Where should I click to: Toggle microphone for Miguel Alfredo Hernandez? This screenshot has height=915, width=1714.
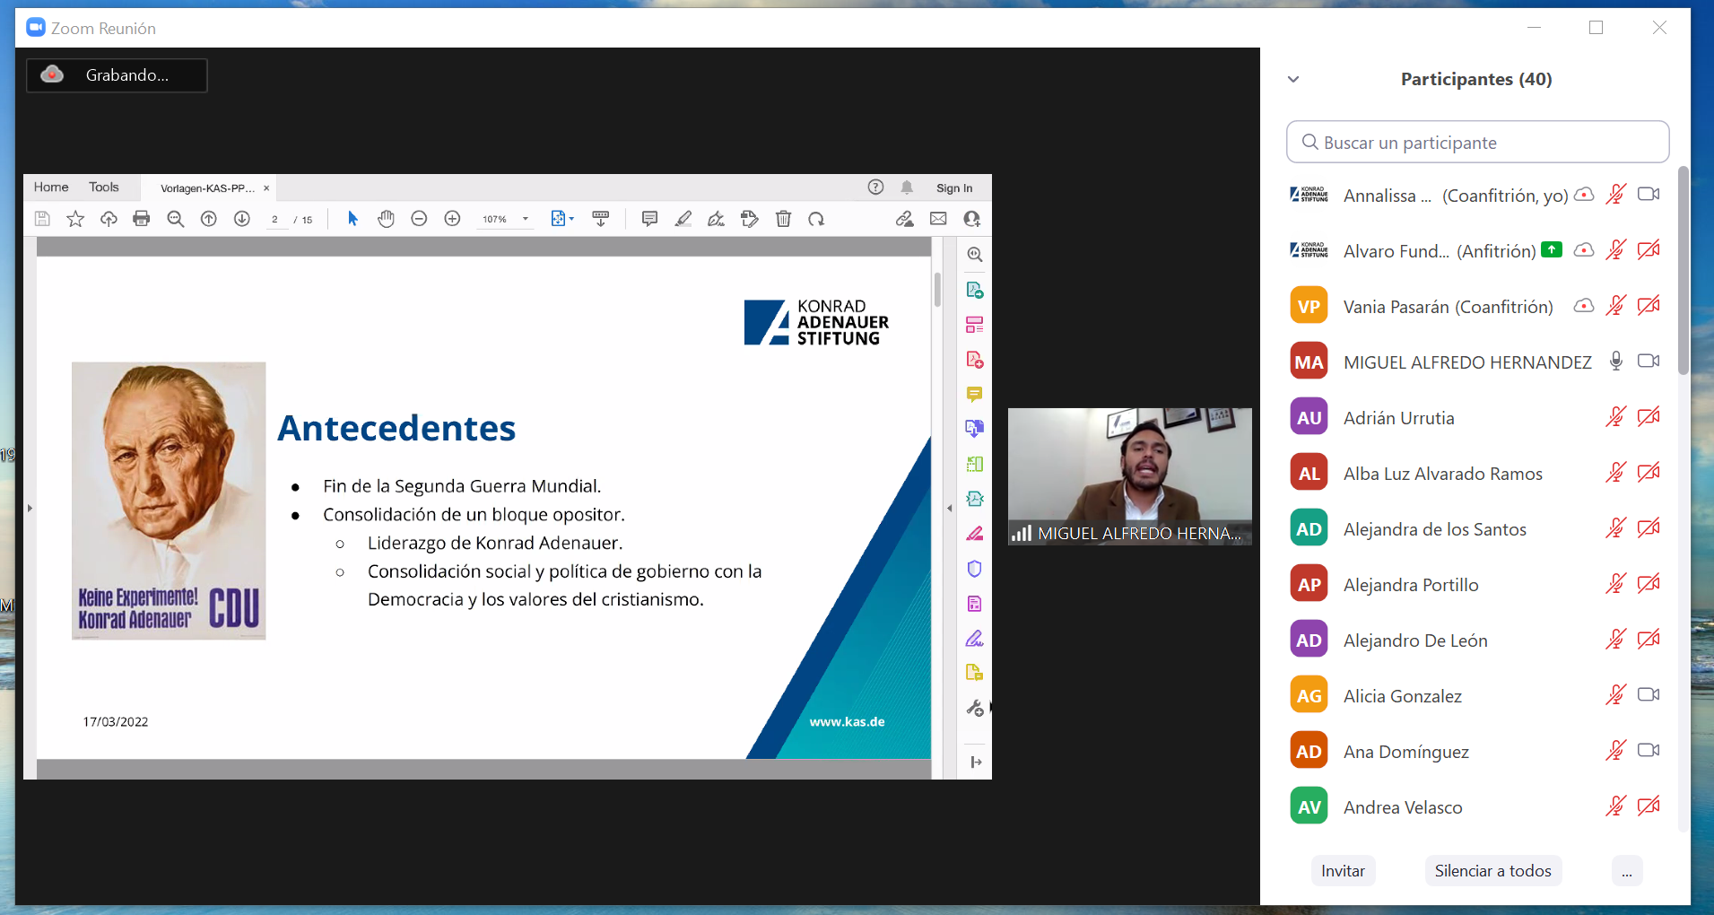[x=1615, y=362]
